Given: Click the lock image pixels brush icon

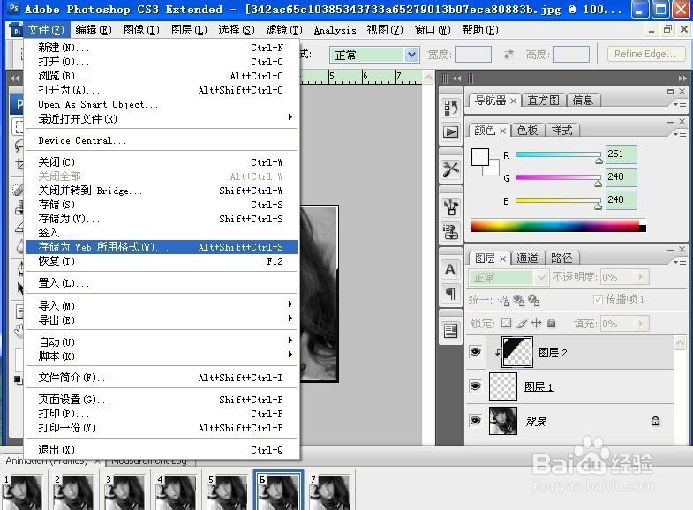Looking at the screenshot, I should [x=522, y=323].
